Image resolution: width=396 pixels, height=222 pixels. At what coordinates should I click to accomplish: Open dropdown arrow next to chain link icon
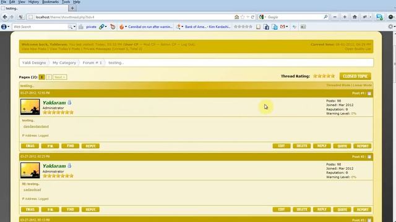[x=106, y=27]
